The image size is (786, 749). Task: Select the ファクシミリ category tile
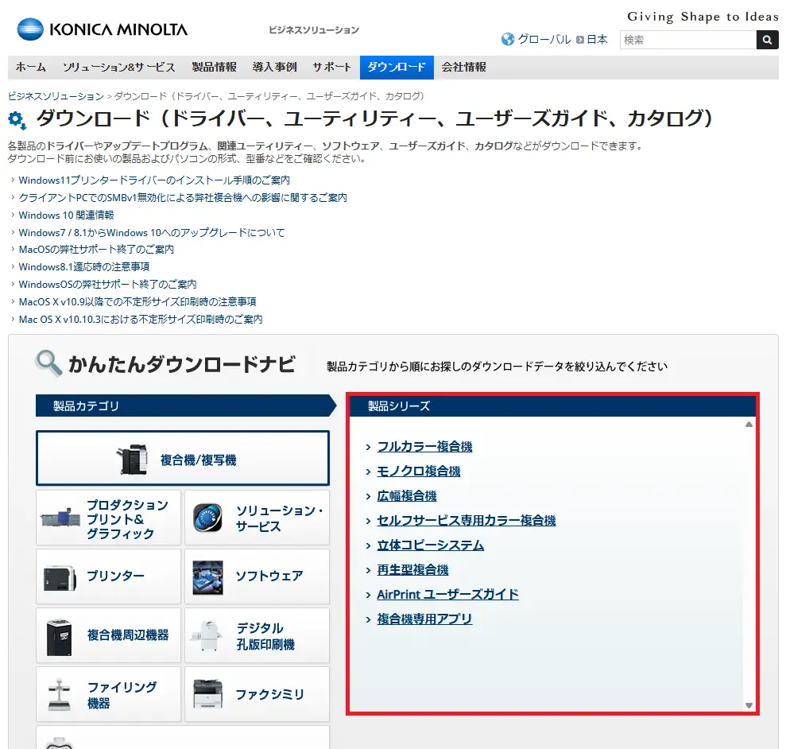pos(257,694)
